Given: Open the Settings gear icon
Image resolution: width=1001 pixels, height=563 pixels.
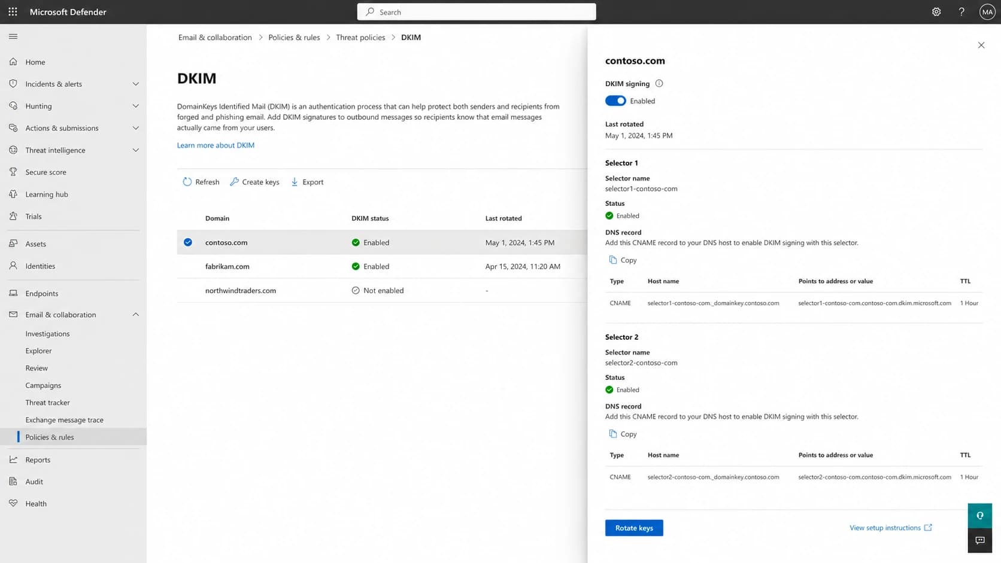Looking at the screenshot, I should pyautogui.click(x=936, y=11).
